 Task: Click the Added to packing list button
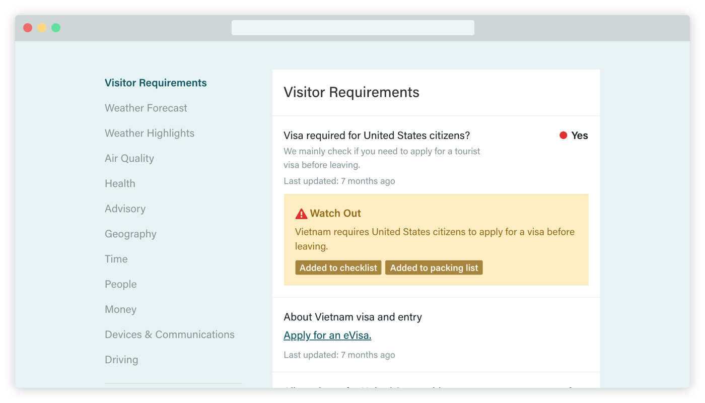tap(434, 267)
